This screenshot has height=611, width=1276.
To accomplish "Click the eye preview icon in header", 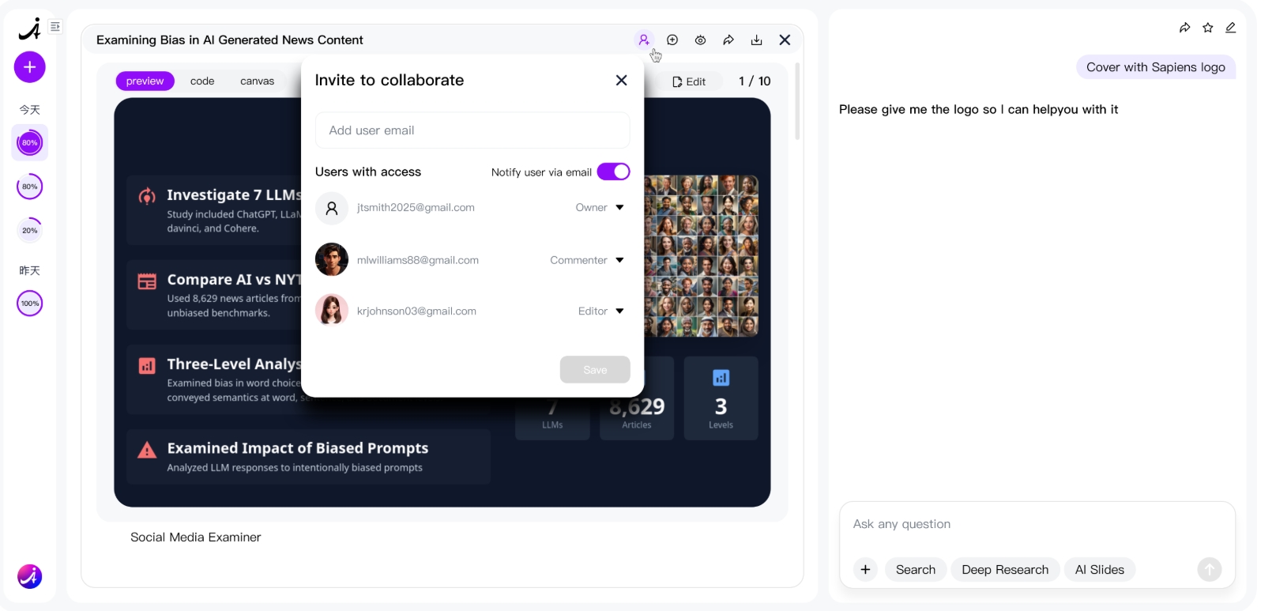I will 700,40.
